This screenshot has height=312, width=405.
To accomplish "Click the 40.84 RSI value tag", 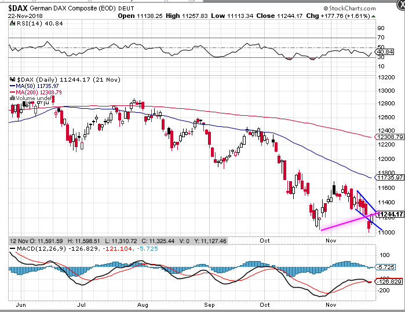I will 384,52.
